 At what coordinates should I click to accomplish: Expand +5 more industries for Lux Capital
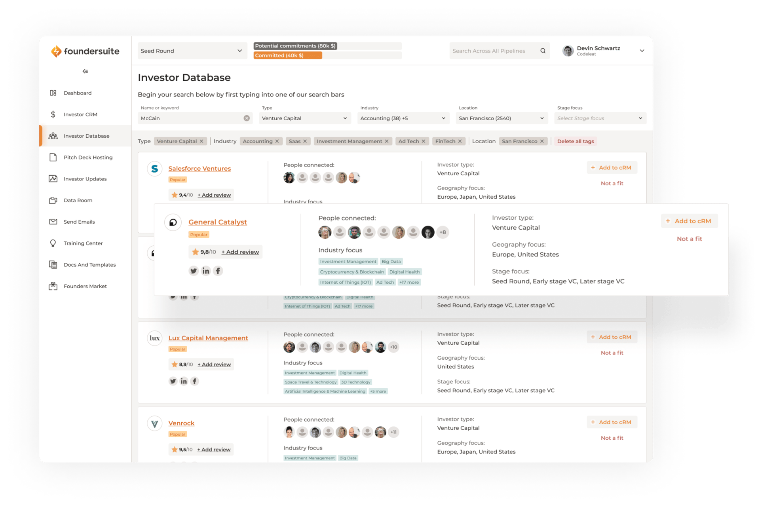coord(378,391)
